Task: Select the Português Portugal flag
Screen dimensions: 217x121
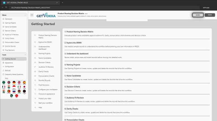Action: (x=9, y=91)
